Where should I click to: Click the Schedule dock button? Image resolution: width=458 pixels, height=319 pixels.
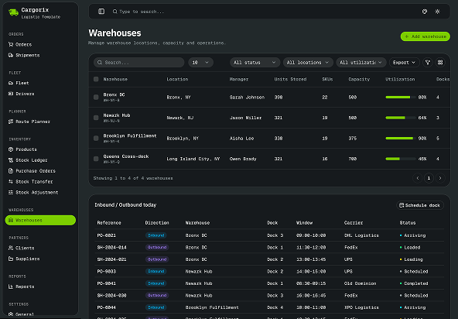point(420,205)
